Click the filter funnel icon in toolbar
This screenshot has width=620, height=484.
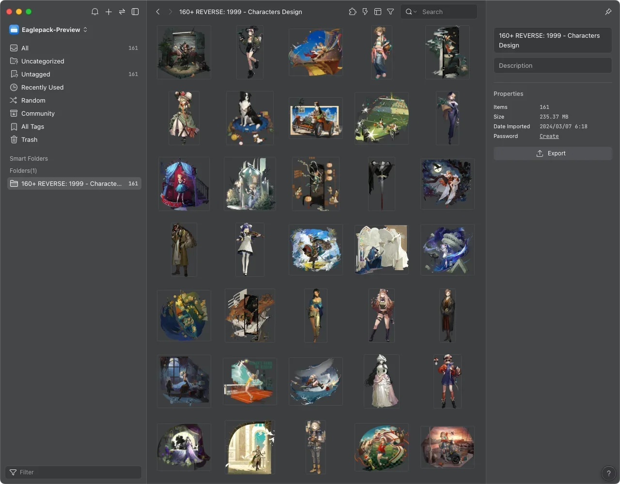click(x=390, y=12)
